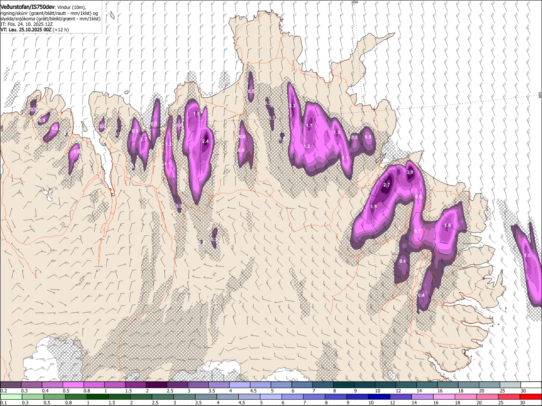This screenshot has width=542, height=406.
Task: Pick purple snow legend swatch starting at 0.3
Action: pyautogui.click(x=32, y=385)
